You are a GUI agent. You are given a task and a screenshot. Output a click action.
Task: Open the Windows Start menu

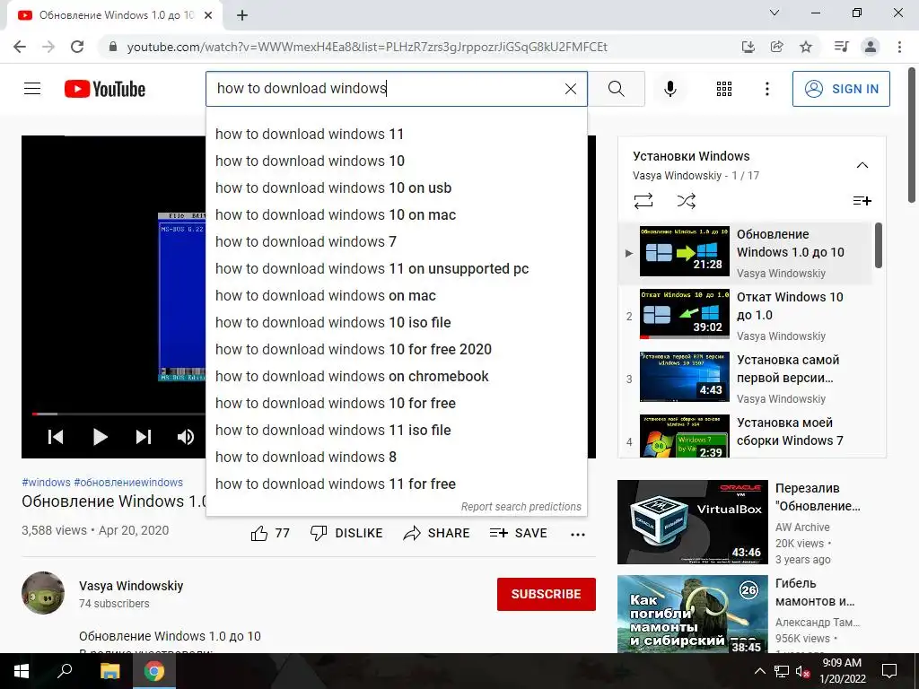[22, 671]
